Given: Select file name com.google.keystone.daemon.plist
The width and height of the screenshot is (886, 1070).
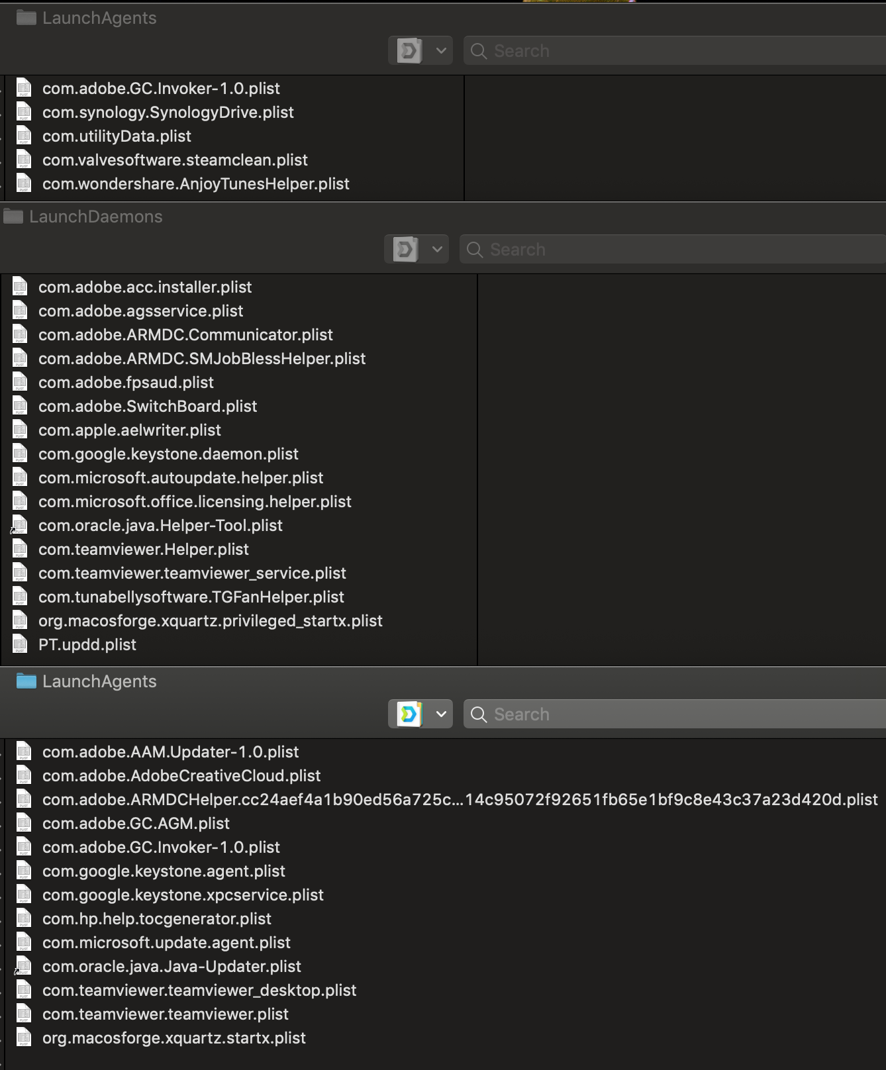Looking at the screenshot, I should pos(168,454).
